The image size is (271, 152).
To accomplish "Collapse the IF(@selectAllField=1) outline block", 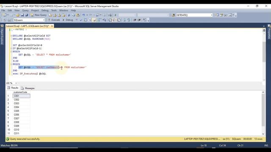I will (x=11, y=48).
